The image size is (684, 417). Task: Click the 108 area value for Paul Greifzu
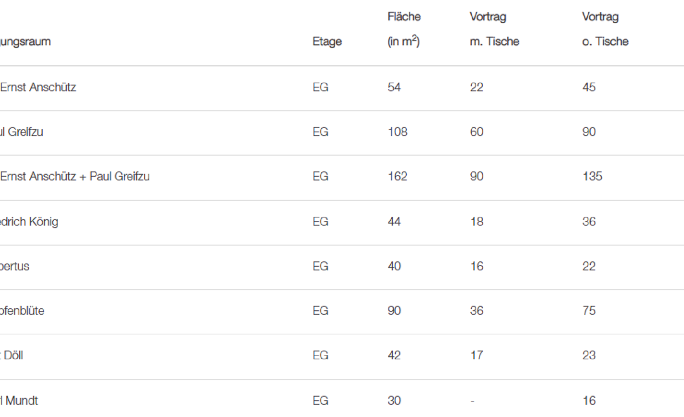pos(397,132)
